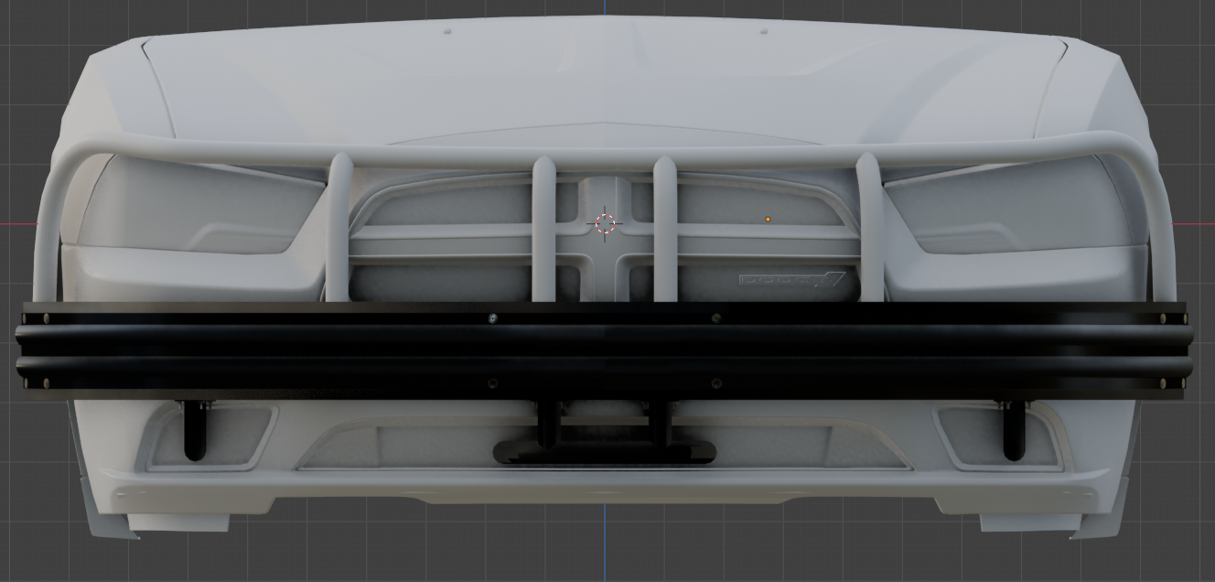Select the orange object origin dot

[x=768, y=220]
